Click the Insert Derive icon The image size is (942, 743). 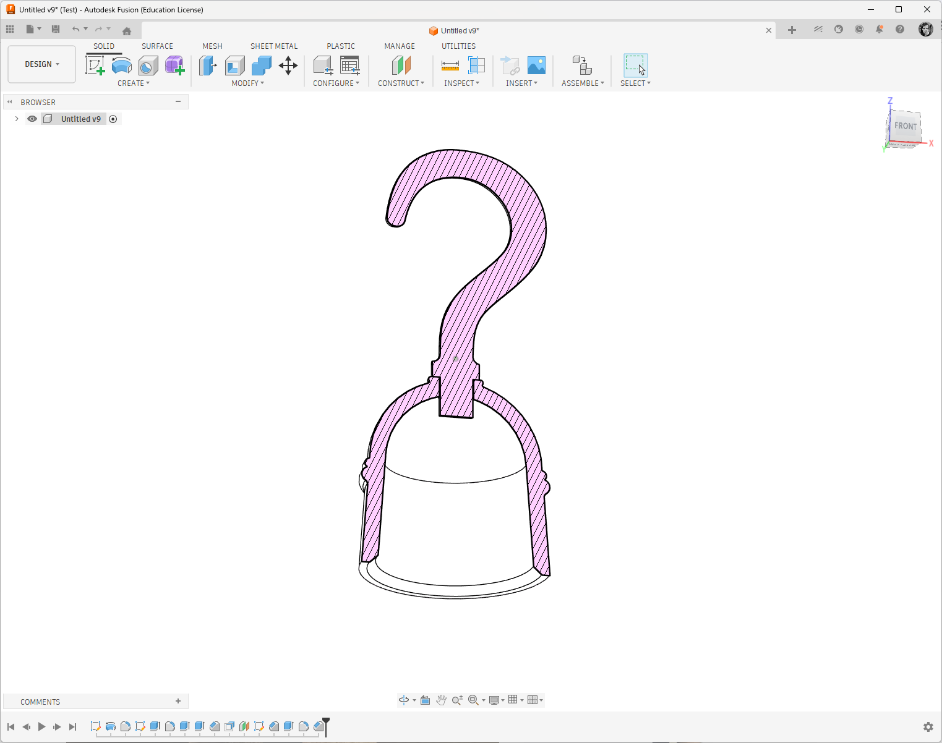510,65
